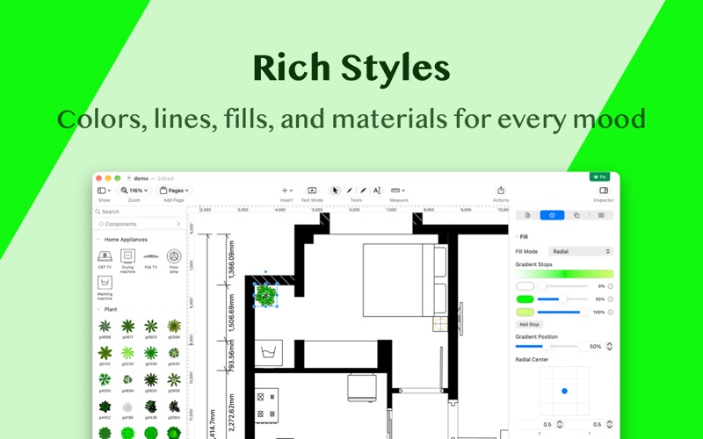The image size is (703, 439).
Task: Open the Insert plus dropdown
Action: (x=286, y=191)
